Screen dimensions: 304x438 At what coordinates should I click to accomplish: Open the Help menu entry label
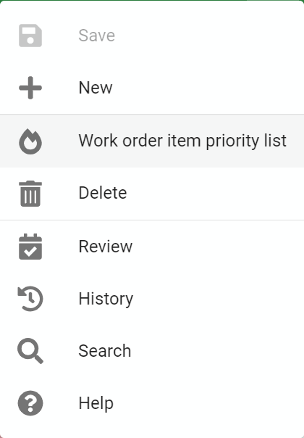point(96,403)
